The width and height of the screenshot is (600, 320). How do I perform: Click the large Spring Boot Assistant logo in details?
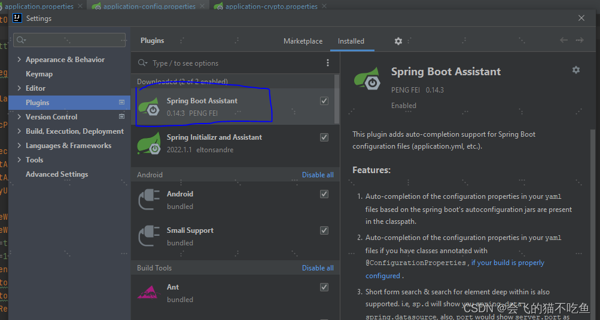click(367, 79)
